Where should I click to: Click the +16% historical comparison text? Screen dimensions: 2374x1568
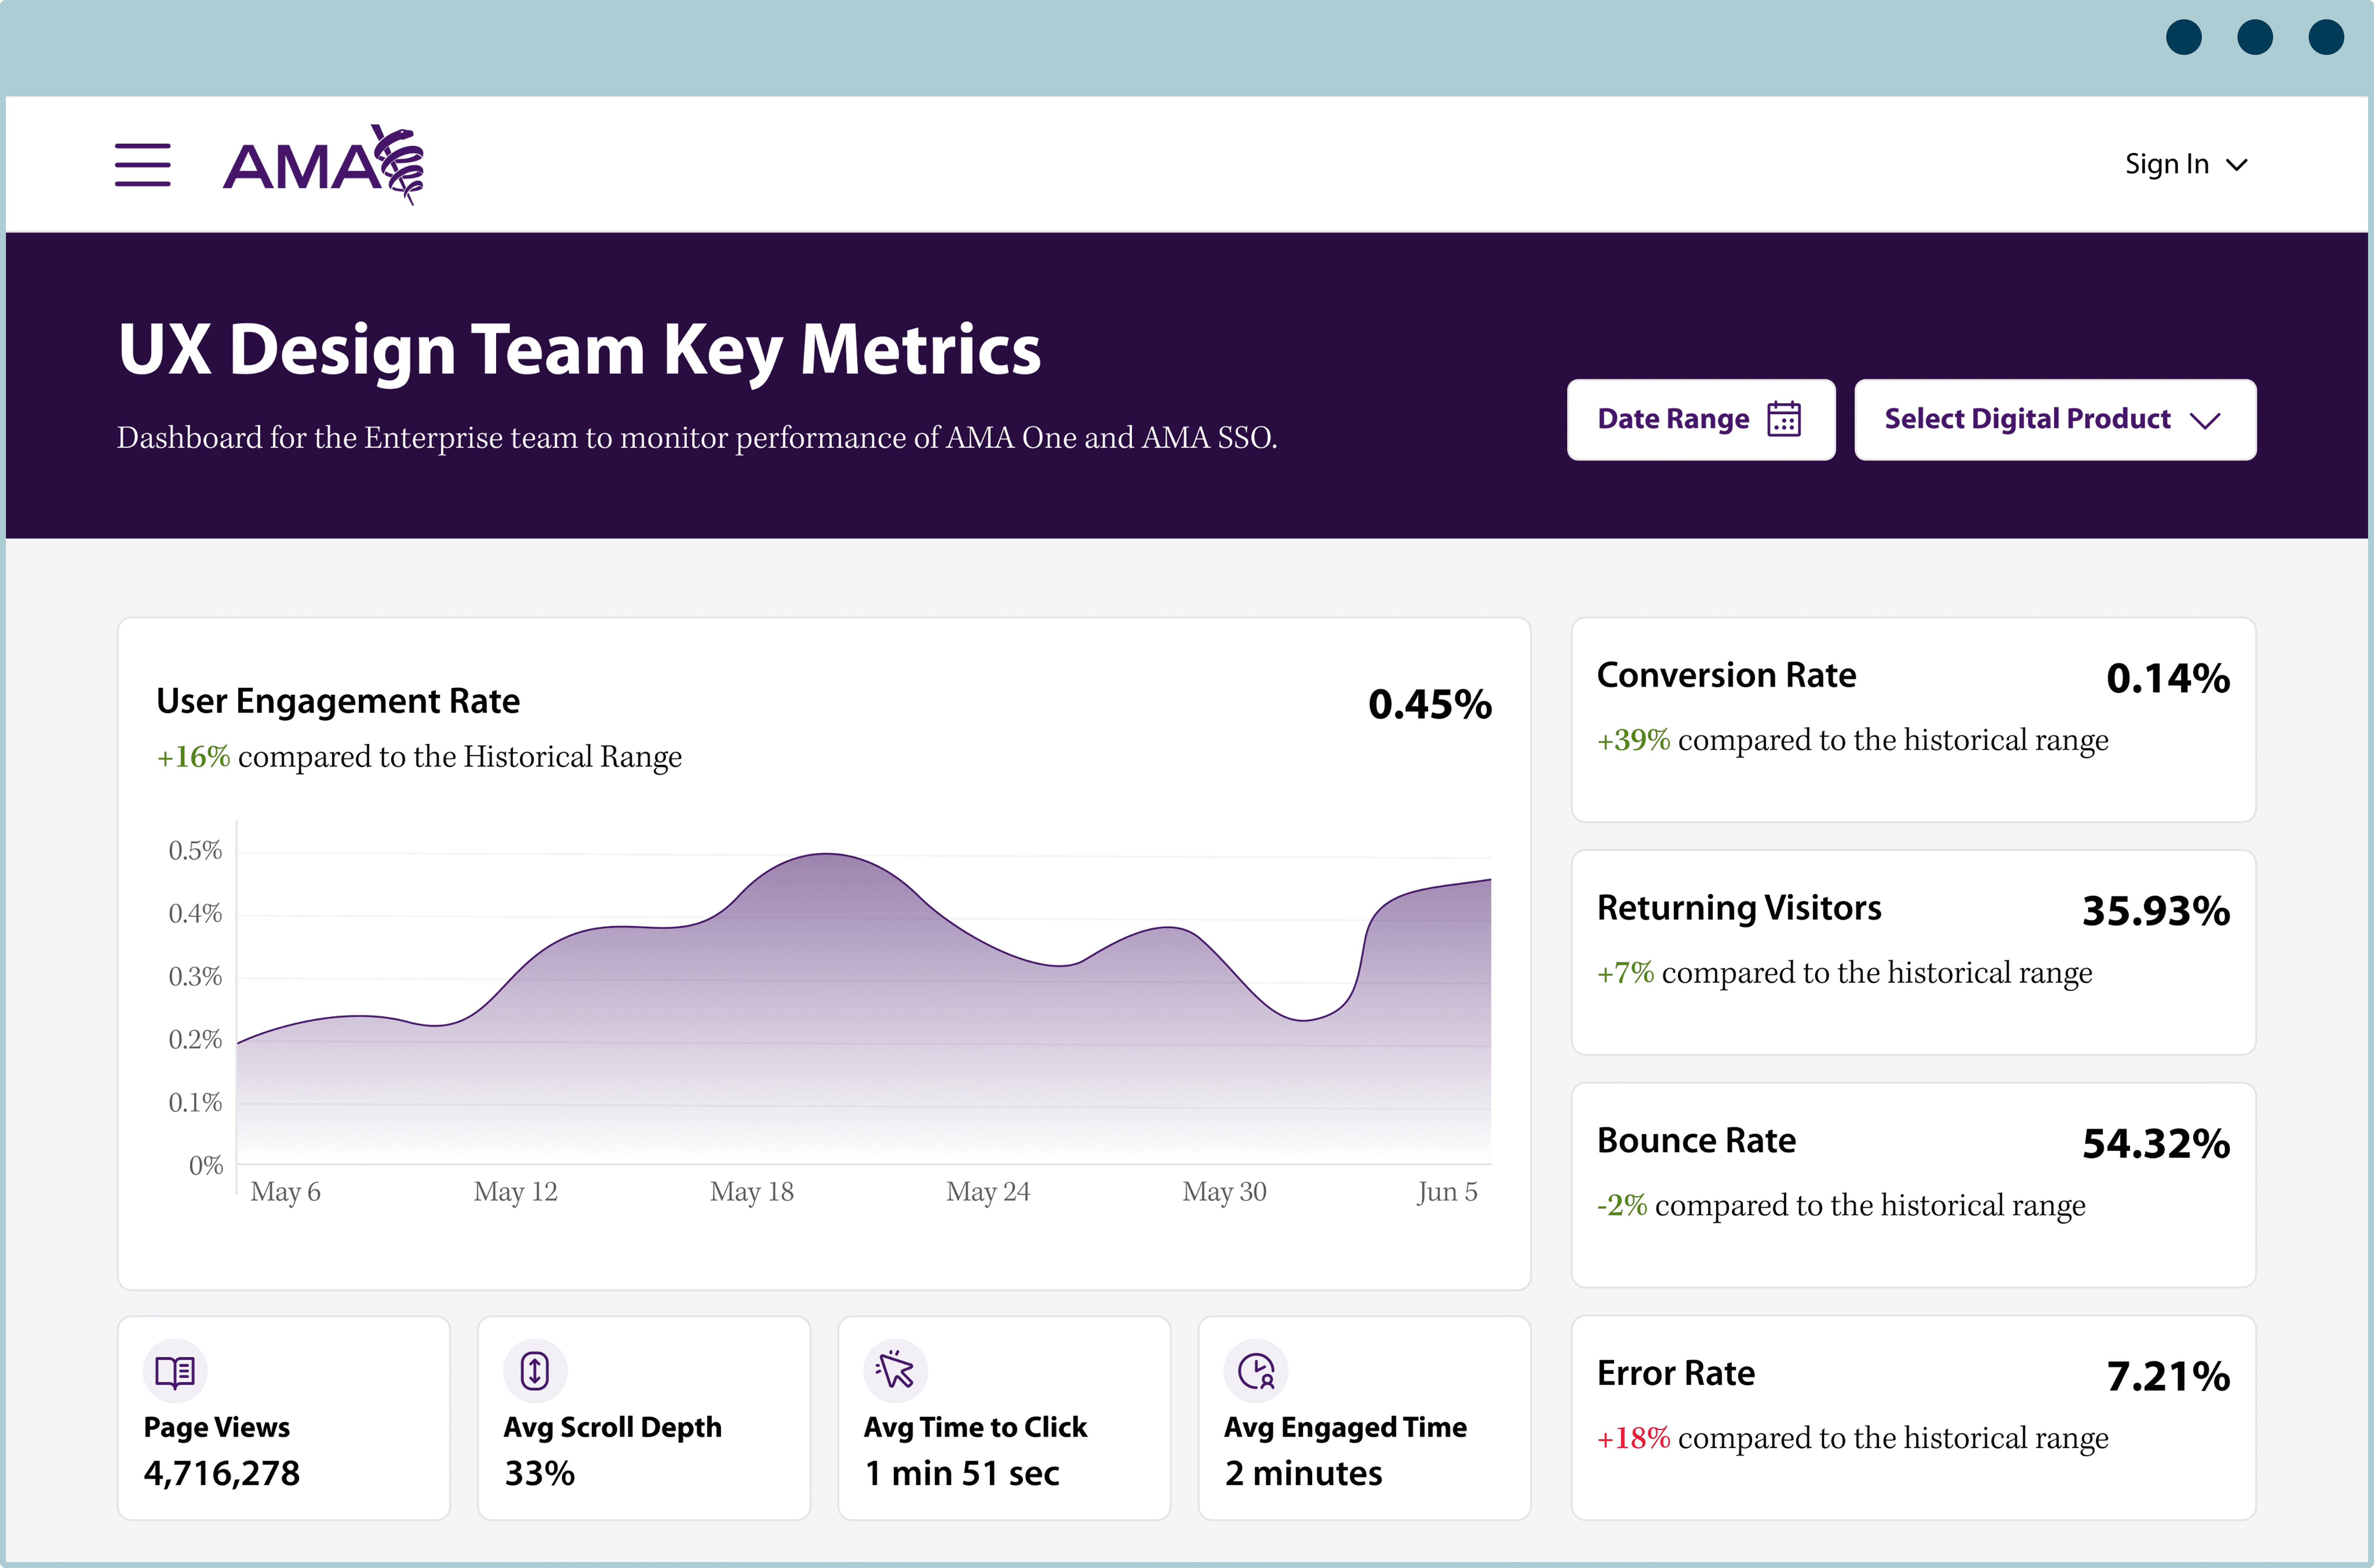pos(419,757)
